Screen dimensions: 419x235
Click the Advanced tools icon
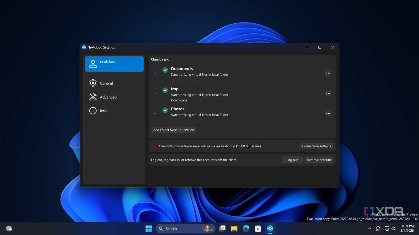click(93, 97)
